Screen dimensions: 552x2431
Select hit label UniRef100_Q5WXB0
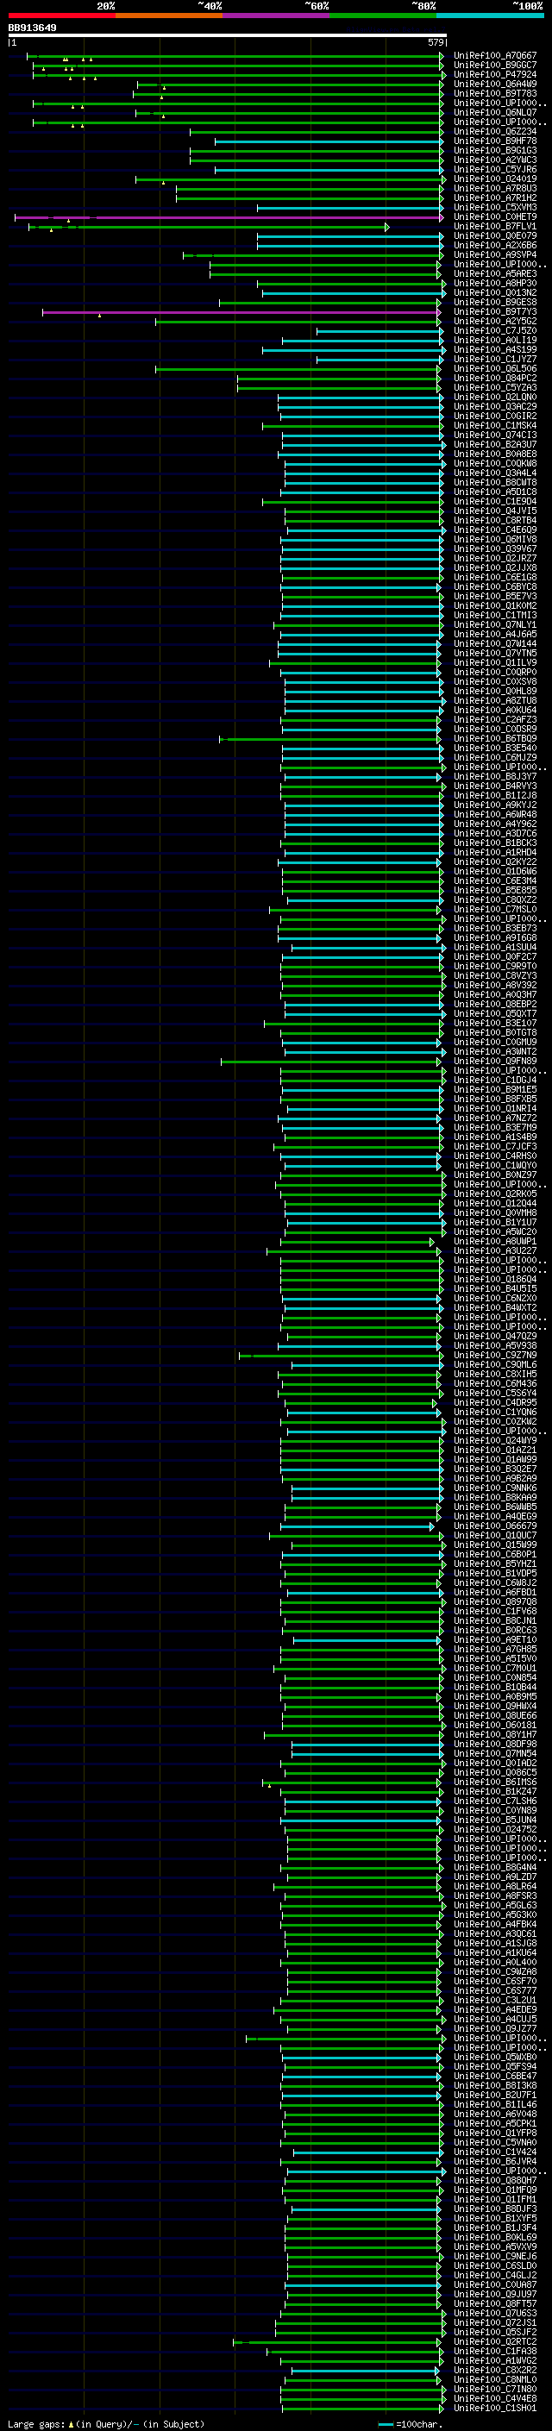[x=495, y=2058]
